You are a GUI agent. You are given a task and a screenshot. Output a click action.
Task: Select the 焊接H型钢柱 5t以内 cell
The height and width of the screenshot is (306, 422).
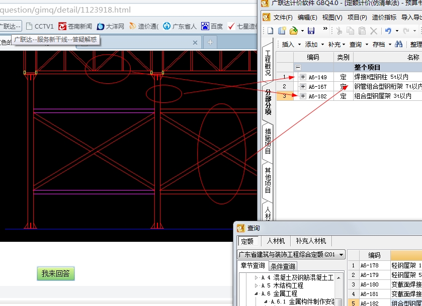(388, 77)
